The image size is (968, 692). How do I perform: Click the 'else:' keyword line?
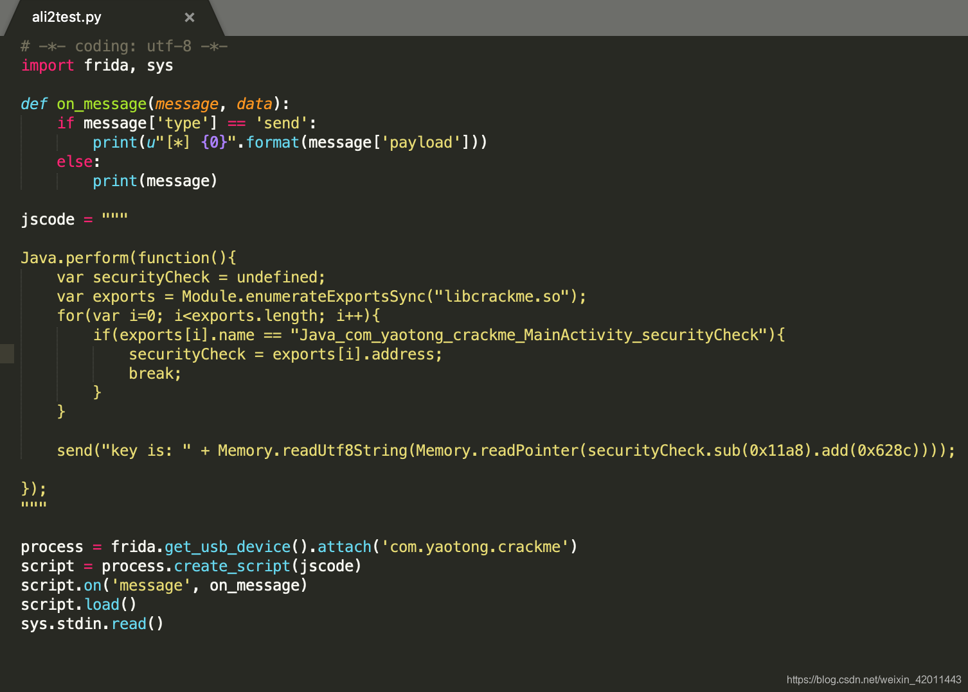pos(78,162)
